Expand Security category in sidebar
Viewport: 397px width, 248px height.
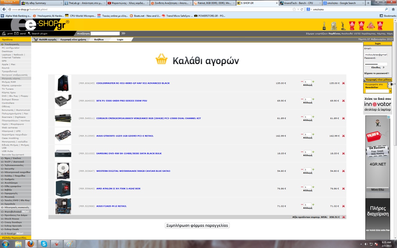click(16, 169)
